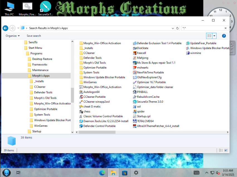Click the Optimizer 16.7 Portable icon

tap(135, 82)
